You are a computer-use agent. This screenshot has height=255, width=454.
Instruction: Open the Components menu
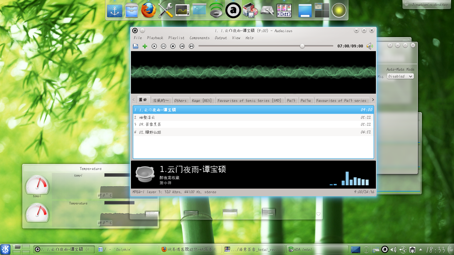(x=199, y=38)
